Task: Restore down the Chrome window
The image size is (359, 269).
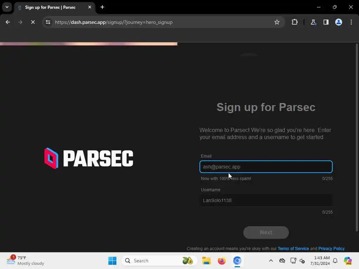Action: coord(335,7)
